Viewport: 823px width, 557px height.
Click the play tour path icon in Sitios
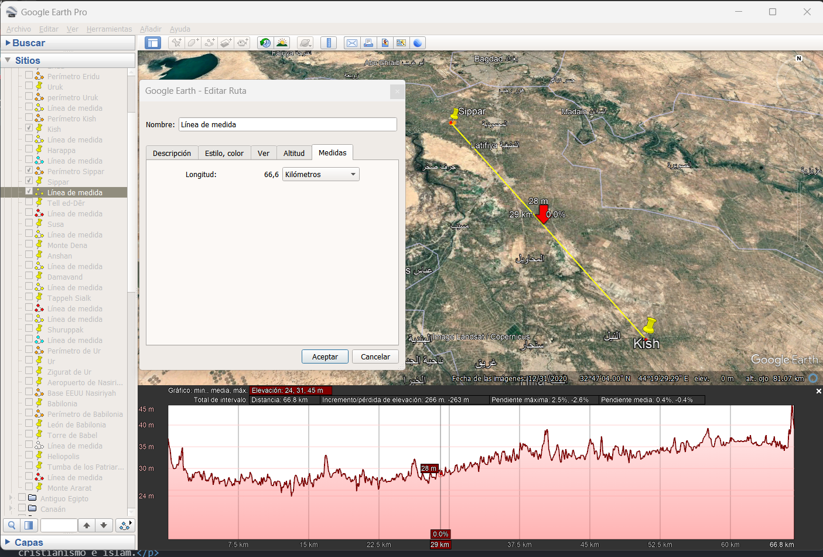125,525
